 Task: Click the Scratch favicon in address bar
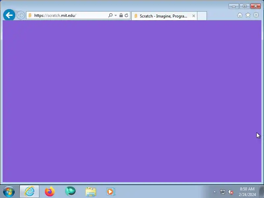(30, 15)
